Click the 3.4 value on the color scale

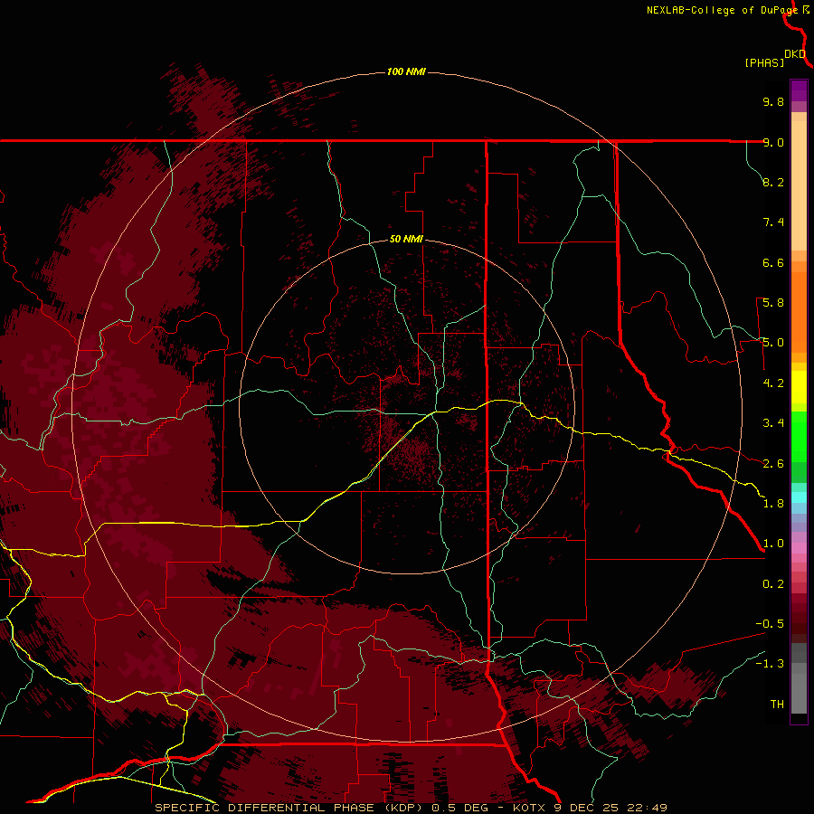(773, 423)
